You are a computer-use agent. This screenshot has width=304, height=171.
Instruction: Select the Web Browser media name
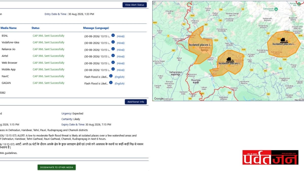click(x=9, y=63)
